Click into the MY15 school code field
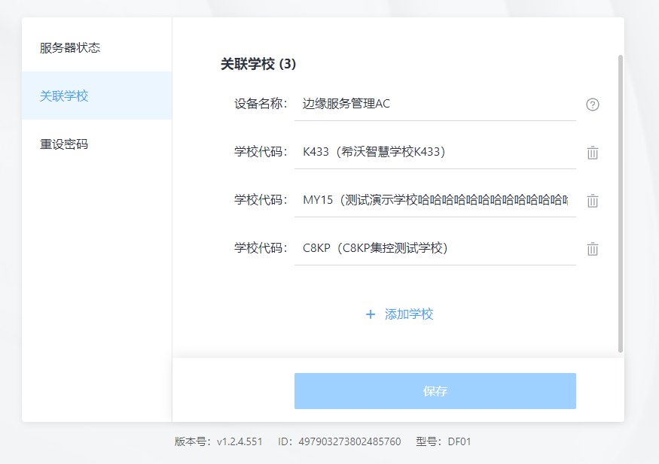 click(435, 200)
